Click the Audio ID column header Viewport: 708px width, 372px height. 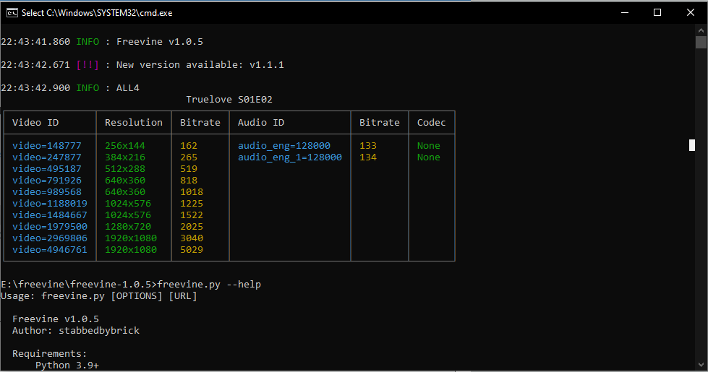261,123
